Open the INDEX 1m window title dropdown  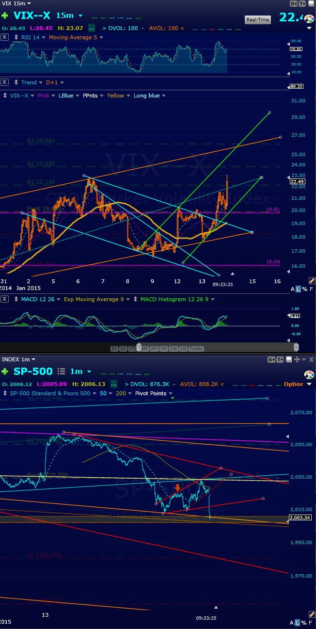pos(34,359)
